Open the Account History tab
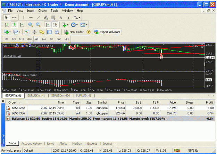Viewport: 217px width, 154px height. coord(31,144)
